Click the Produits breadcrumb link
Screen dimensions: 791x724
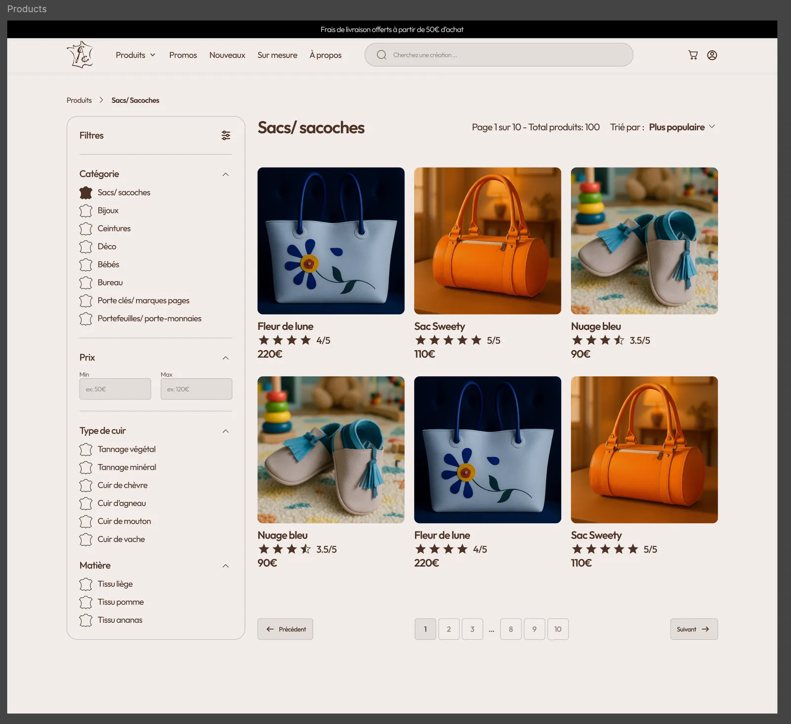click(x=79, y=100)
